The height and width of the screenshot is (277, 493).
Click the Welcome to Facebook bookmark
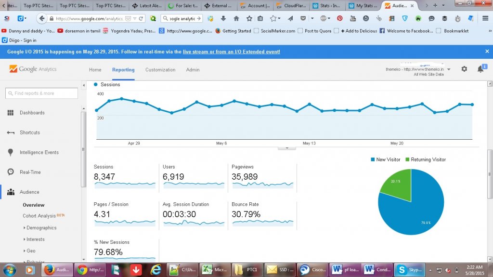coord(406,31)
